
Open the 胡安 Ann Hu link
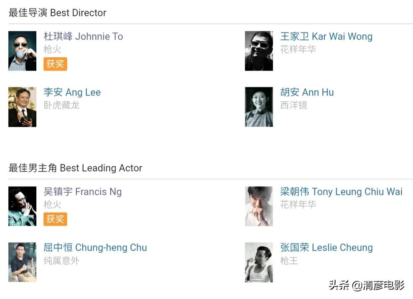coord(307,93)
